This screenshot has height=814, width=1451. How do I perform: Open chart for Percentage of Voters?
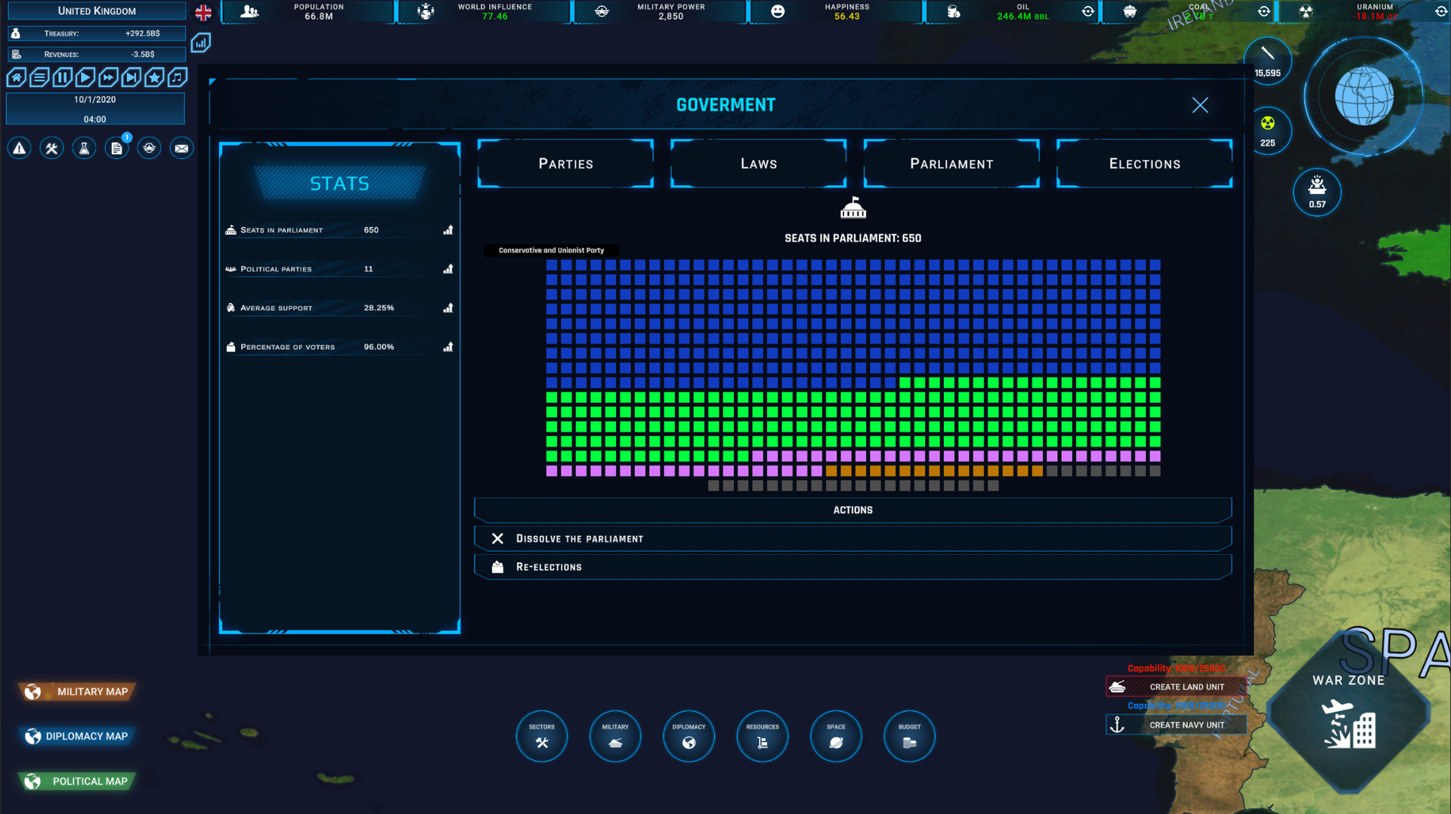pos(448,347)
